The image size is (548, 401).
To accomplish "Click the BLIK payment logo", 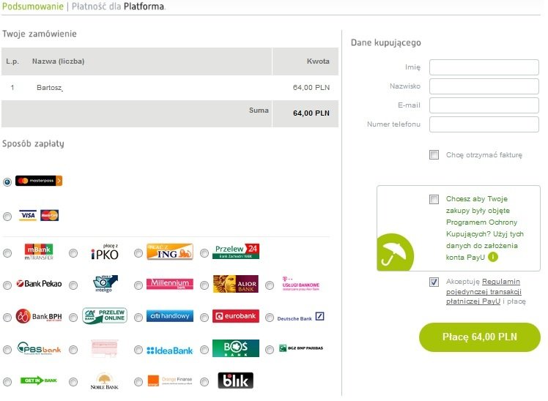I will (x=235, y=381).
